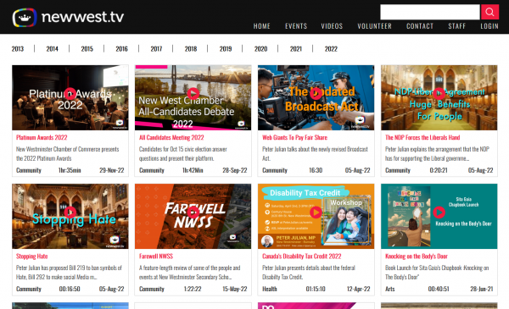This screenshot has height=309, width=509.
Task: Click the Arts category label
Action: [x=389, y=289]
